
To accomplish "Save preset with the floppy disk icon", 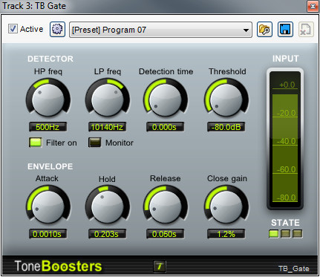I will click(285, 30).
